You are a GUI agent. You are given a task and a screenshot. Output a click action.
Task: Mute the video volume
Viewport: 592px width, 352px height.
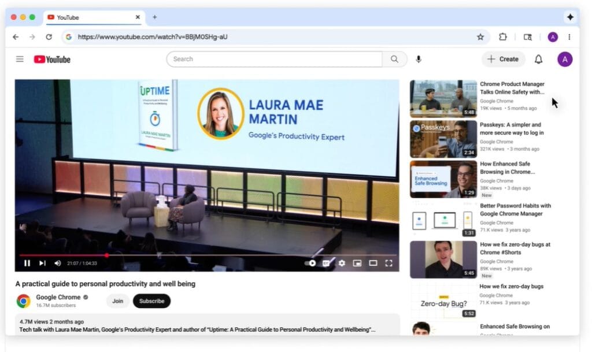click(57, 263)
